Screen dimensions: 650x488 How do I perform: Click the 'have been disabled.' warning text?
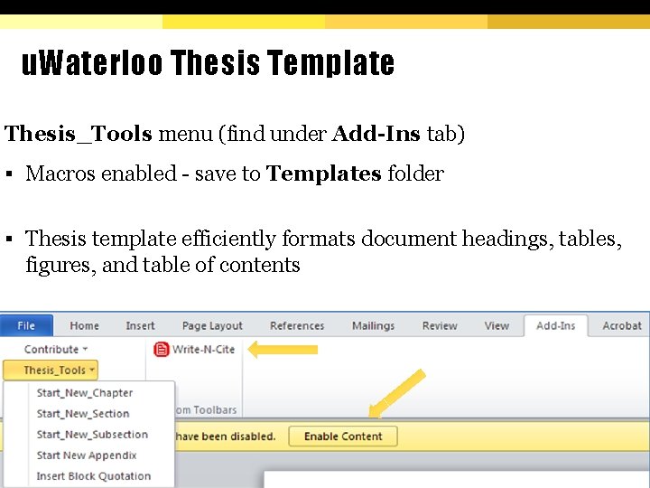pos(226,436)
